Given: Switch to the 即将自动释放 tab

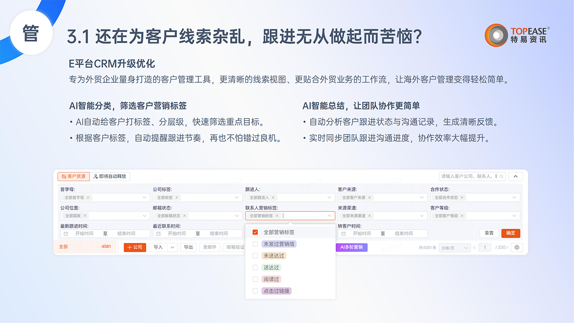Looking at the screenshot, I should [110, 177].
